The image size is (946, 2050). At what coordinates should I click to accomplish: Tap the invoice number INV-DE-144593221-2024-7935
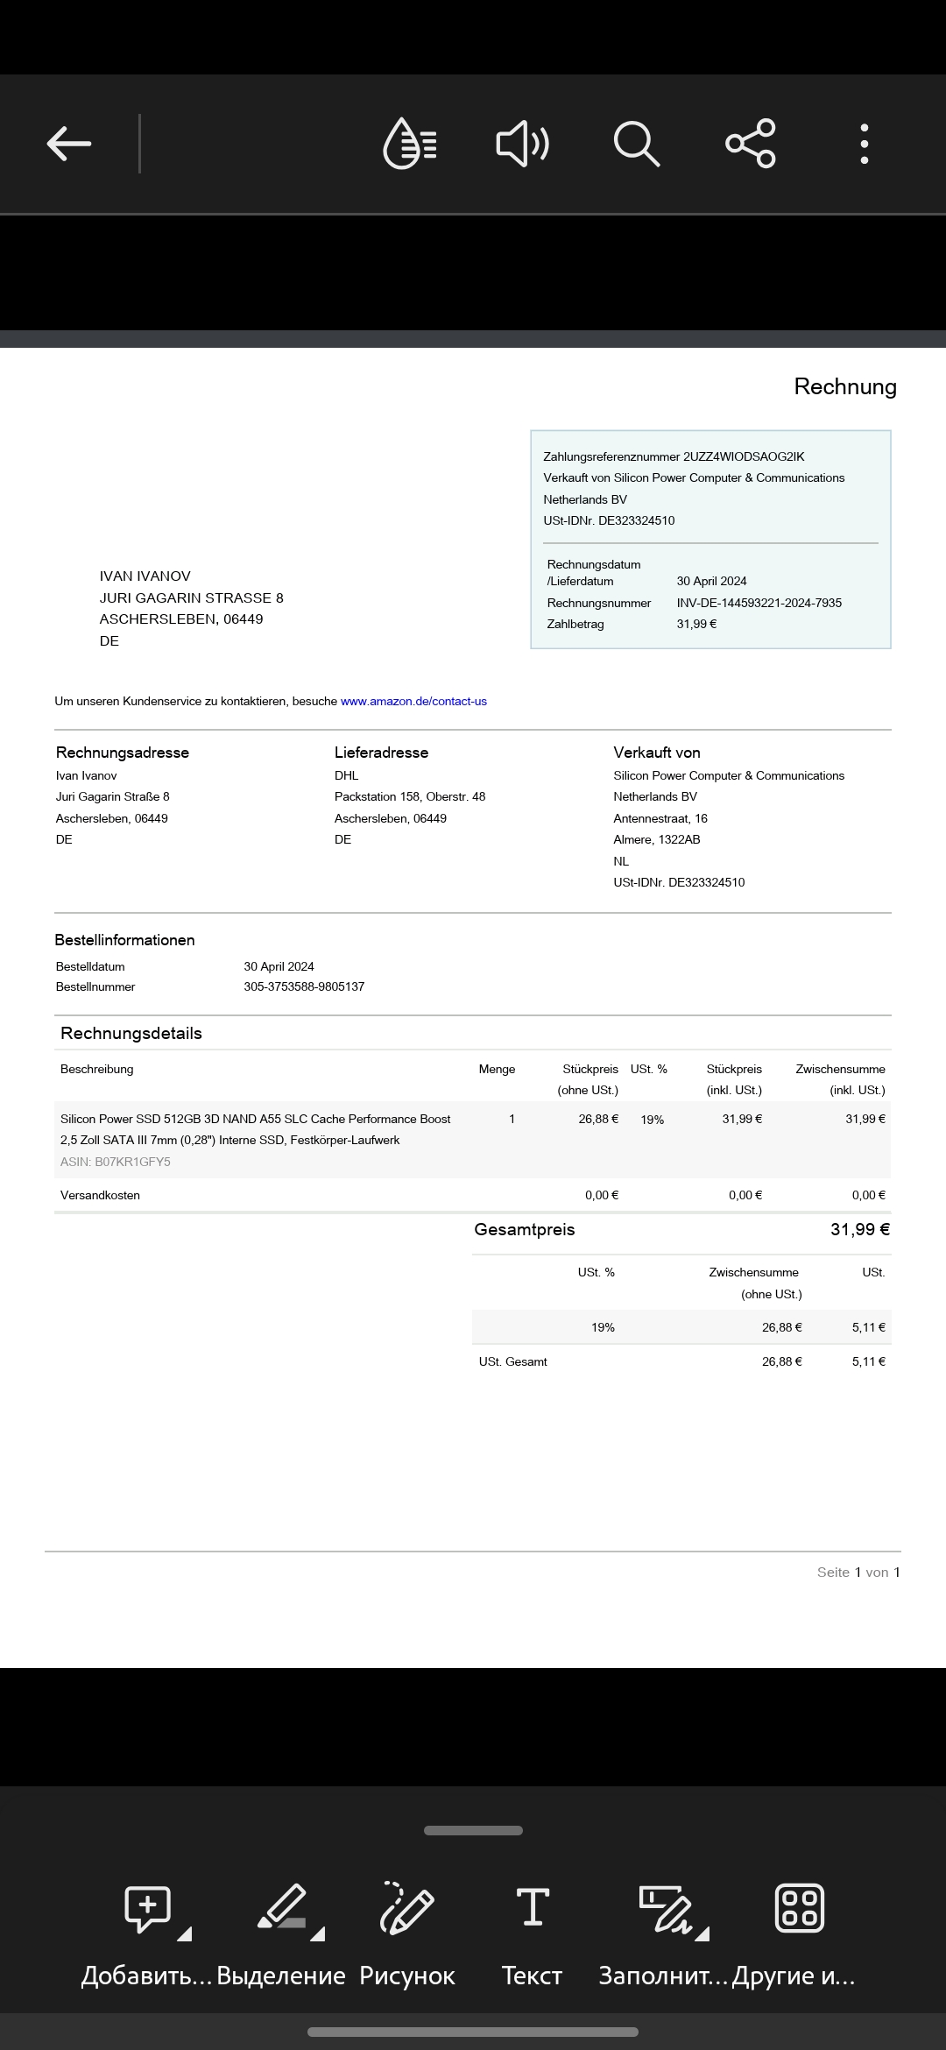coord(759,603)
